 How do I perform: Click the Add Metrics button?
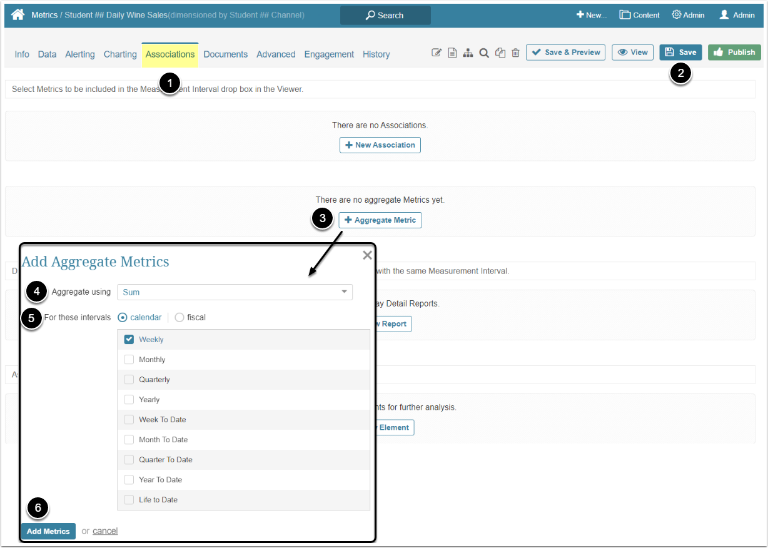pyautogui.click(x=48, y=531)
